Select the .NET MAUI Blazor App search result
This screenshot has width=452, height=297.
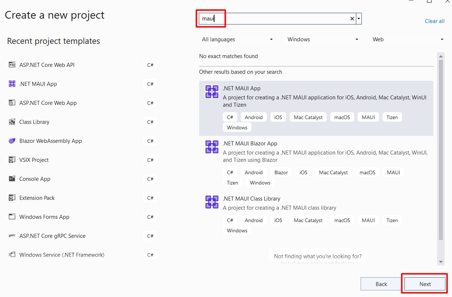click(316, 163)
